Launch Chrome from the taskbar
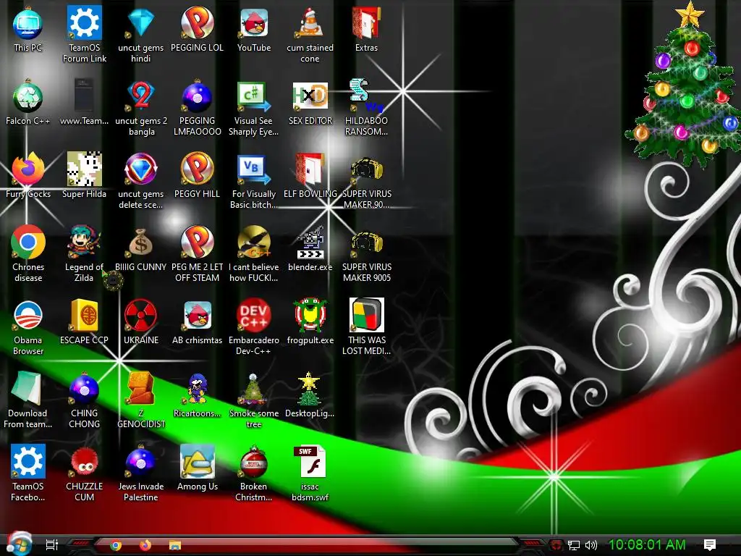This screenshot has width=741, height=556. pyautogui.click(x=116, y=545)
